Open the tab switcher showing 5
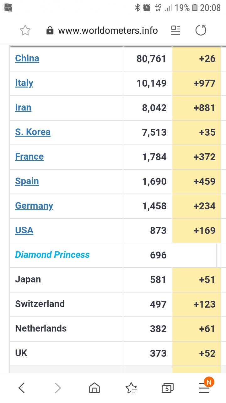The width and height of the screenshot is (226, 403). (x=167, y=388)
